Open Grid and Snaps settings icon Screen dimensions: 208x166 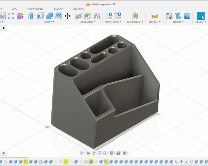coord(118,153)
